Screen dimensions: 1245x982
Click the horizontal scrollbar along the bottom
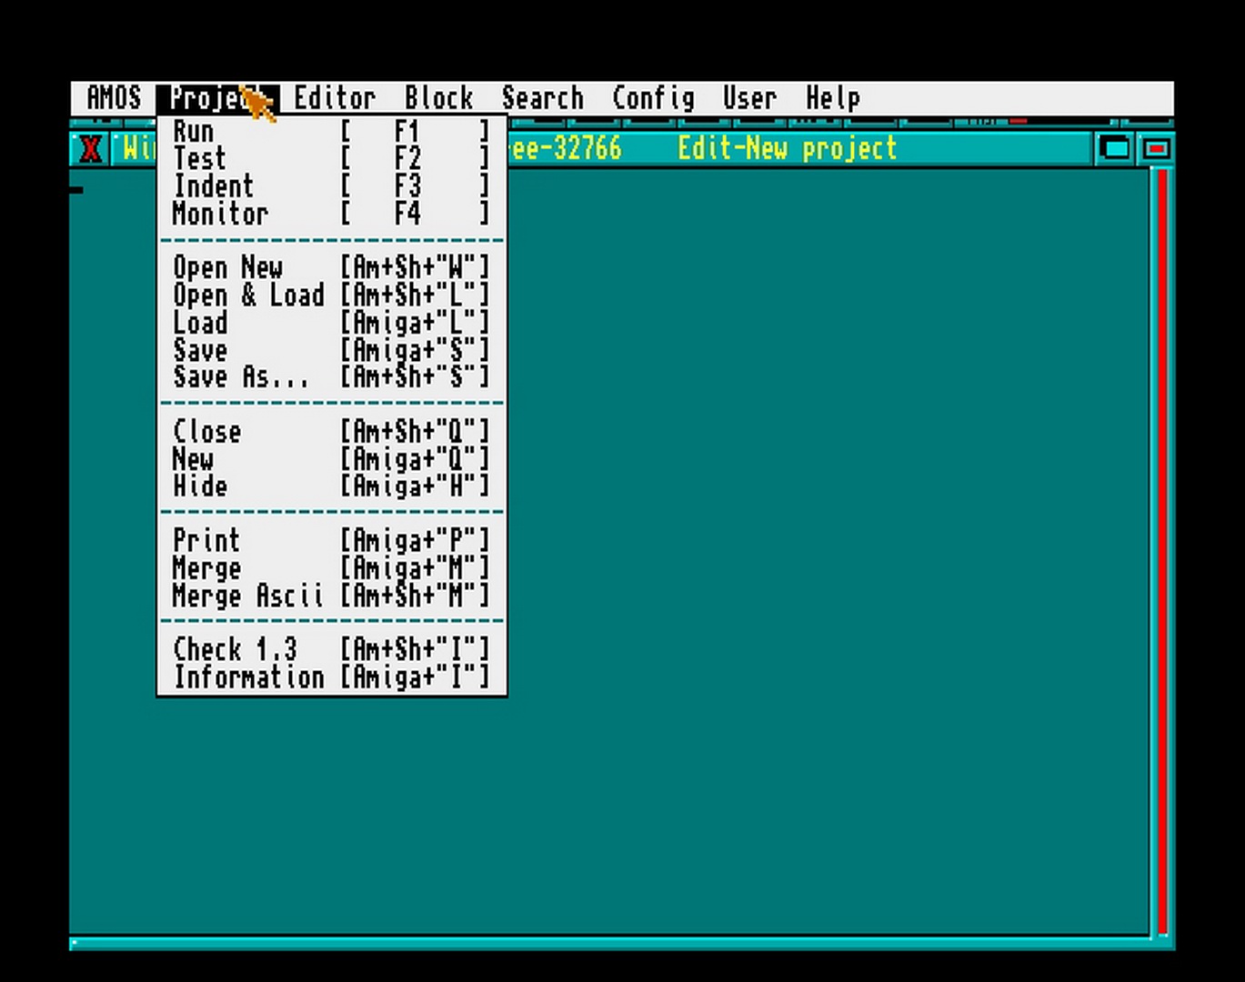(x=609, y=942)
